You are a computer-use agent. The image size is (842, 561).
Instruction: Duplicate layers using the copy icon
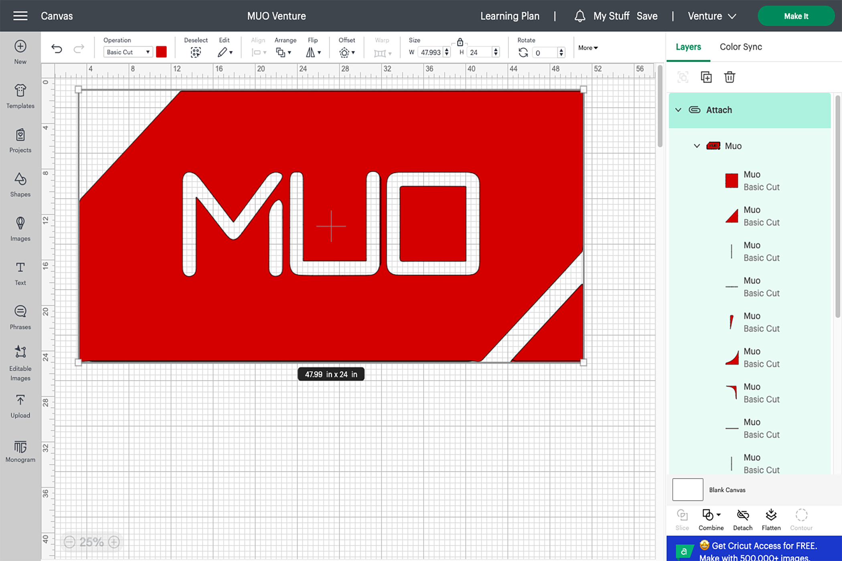(x=706, y=77)
